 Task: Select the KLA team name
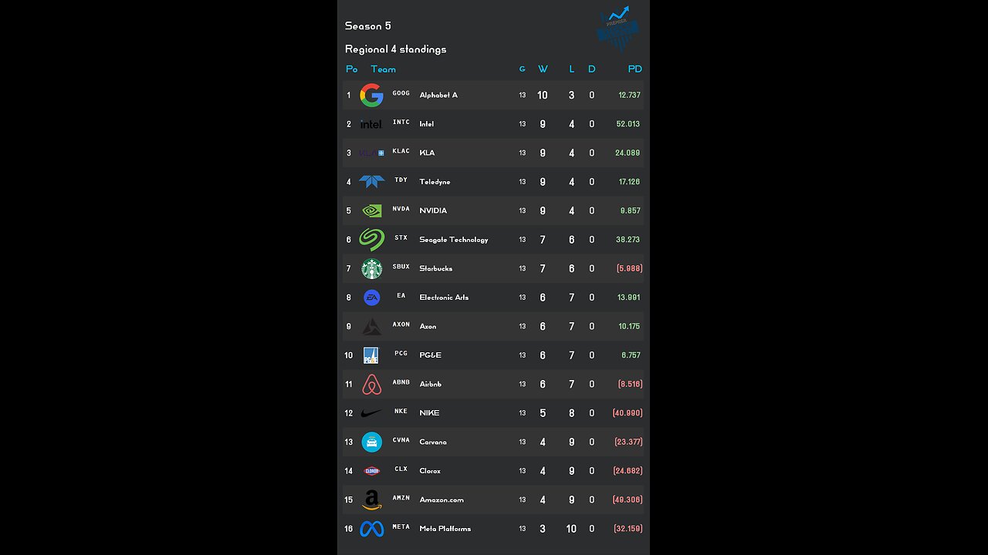pos(427,153)
